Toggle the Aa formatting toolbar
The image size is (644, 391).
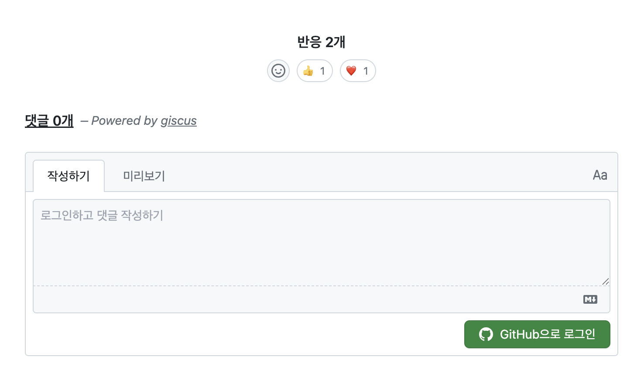coord(600,175)
